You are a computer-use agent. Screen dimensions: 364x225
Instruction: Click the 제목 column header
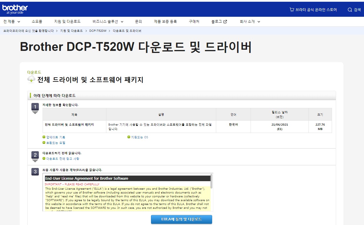click(74, 114)
